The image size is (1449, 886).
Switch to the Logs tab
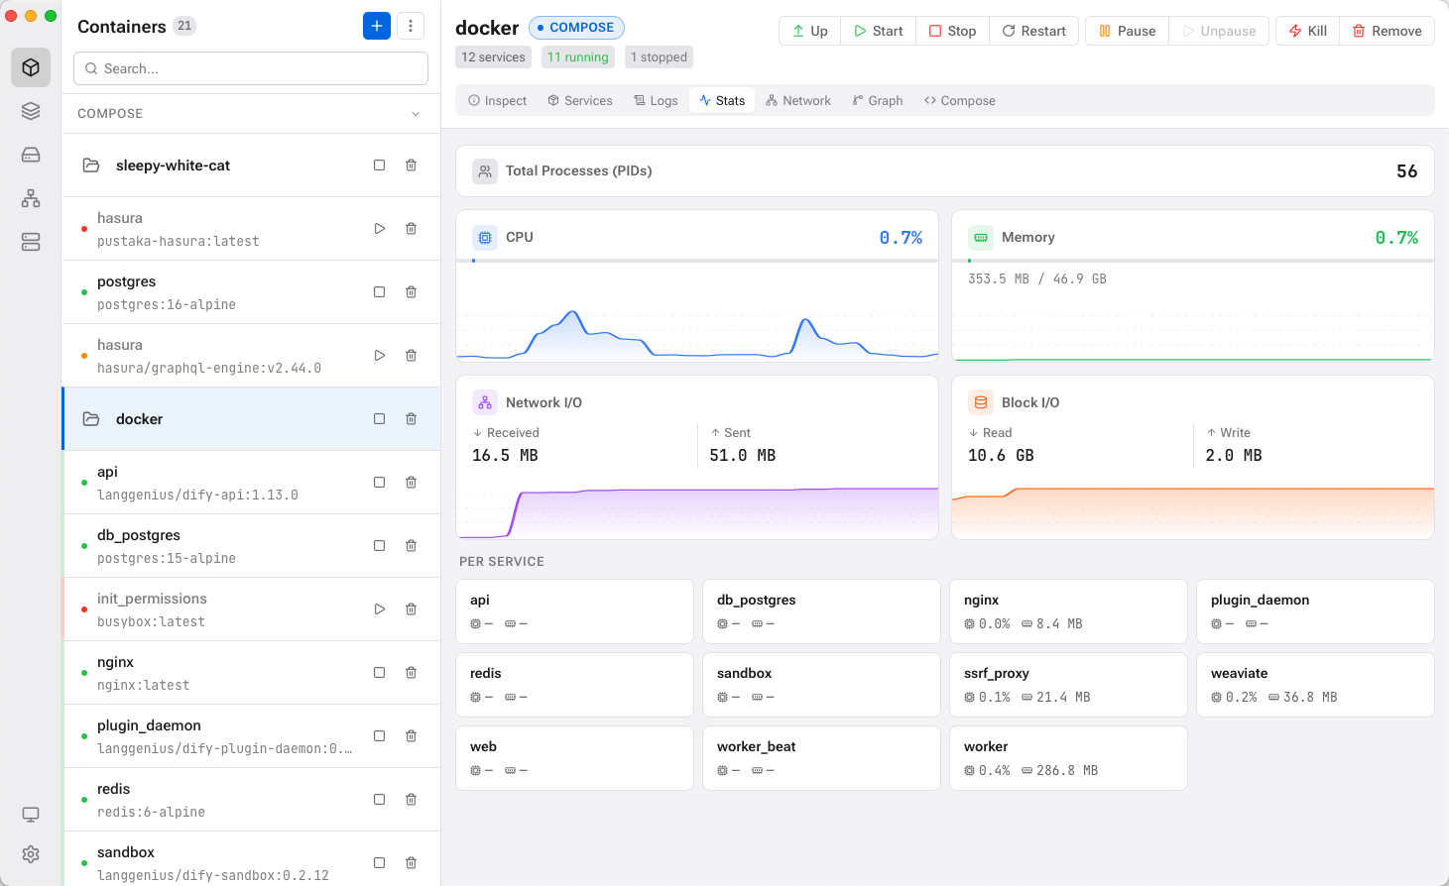(656, 100)
